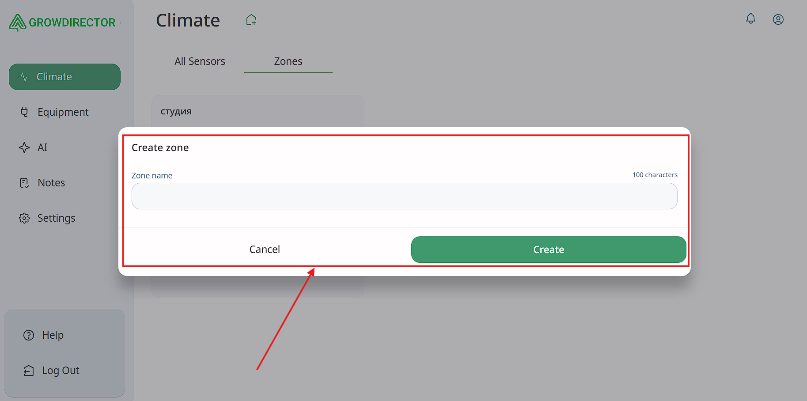The width and height of the screenshot is (807, 401).
Task: Open the Equipment menu item
Action: (63, 112)
